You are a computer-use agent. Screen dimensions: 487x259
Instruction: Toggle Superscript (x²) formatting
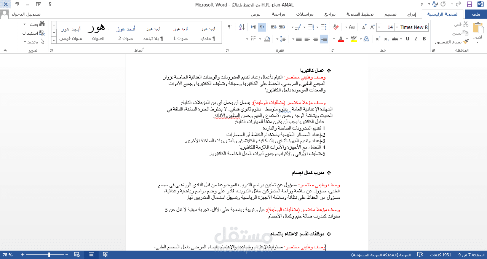click(378, 39)
